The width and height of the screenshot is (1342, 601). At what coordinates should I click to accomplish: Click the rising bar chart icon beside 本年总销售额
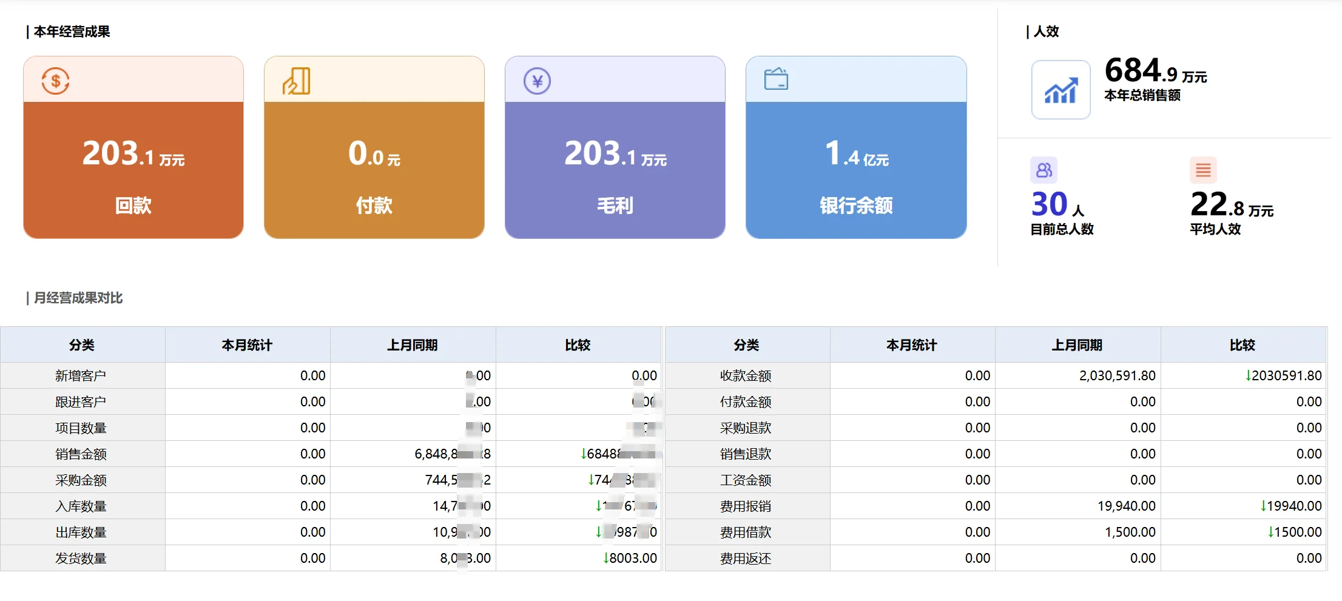point(1060,90)
